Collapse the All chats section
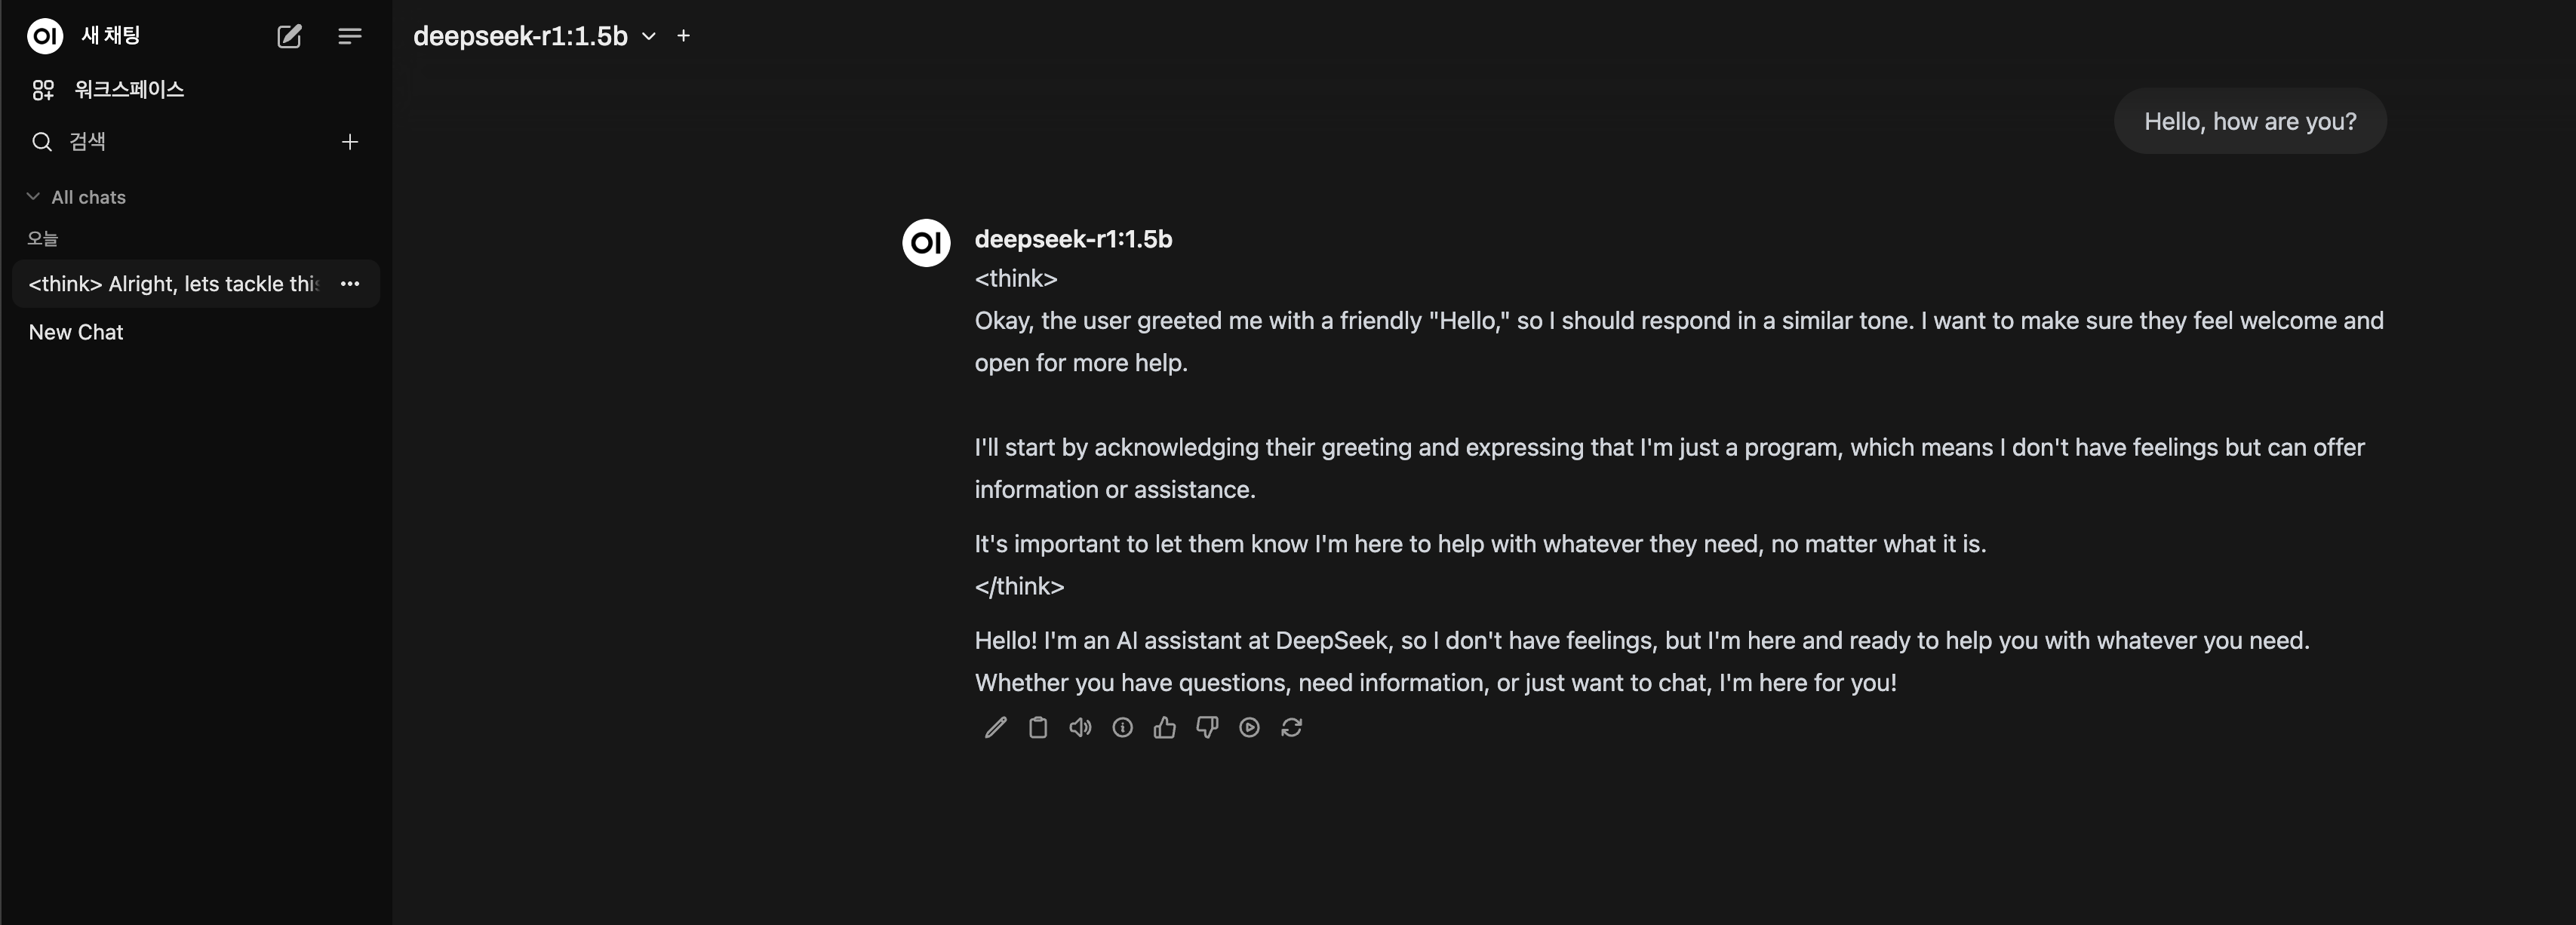Screen dimensions: 2576x925 click(76, 197)
